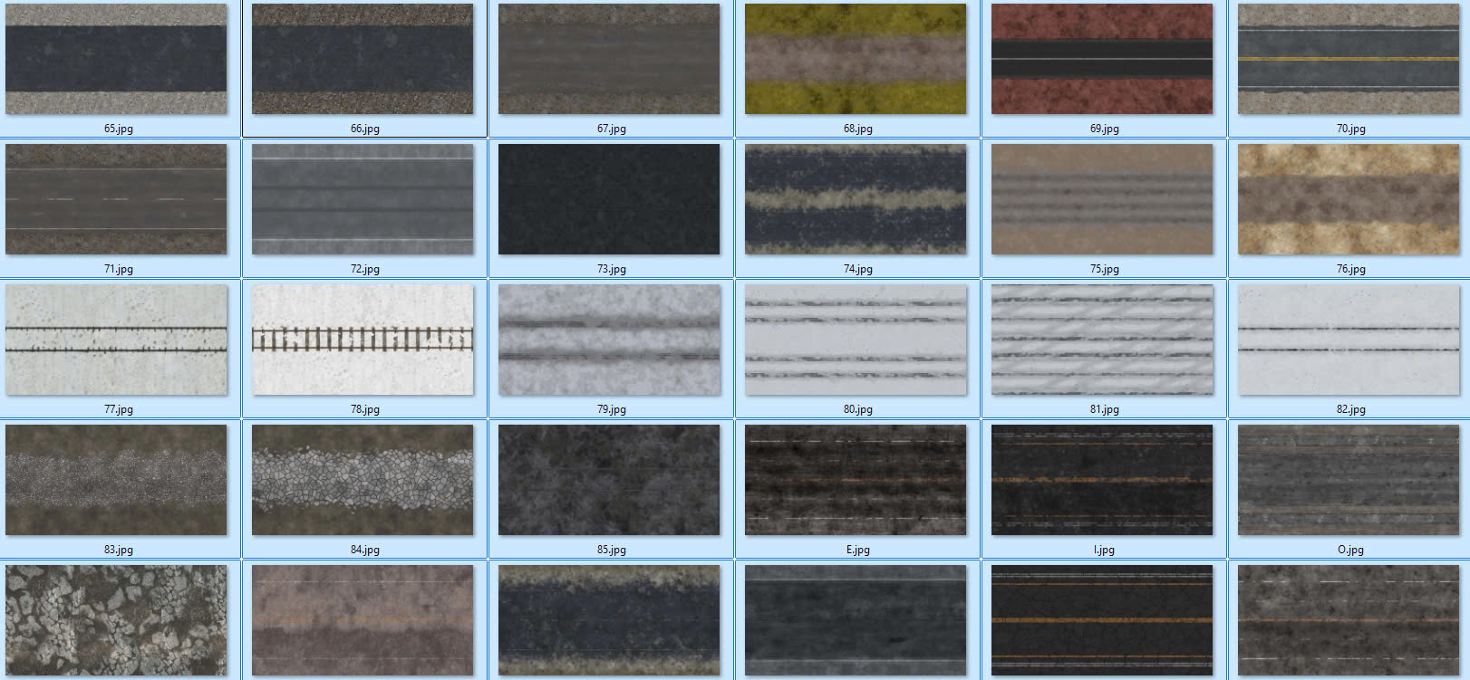Click the file name 71.jpg
Screen dimensions: 1470x680
(x=119, y=269)
